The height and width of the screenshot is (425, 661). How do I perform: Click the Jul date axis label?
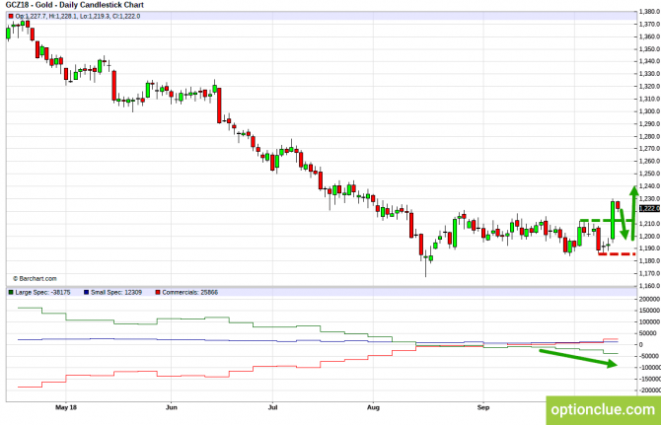(272, 407)
